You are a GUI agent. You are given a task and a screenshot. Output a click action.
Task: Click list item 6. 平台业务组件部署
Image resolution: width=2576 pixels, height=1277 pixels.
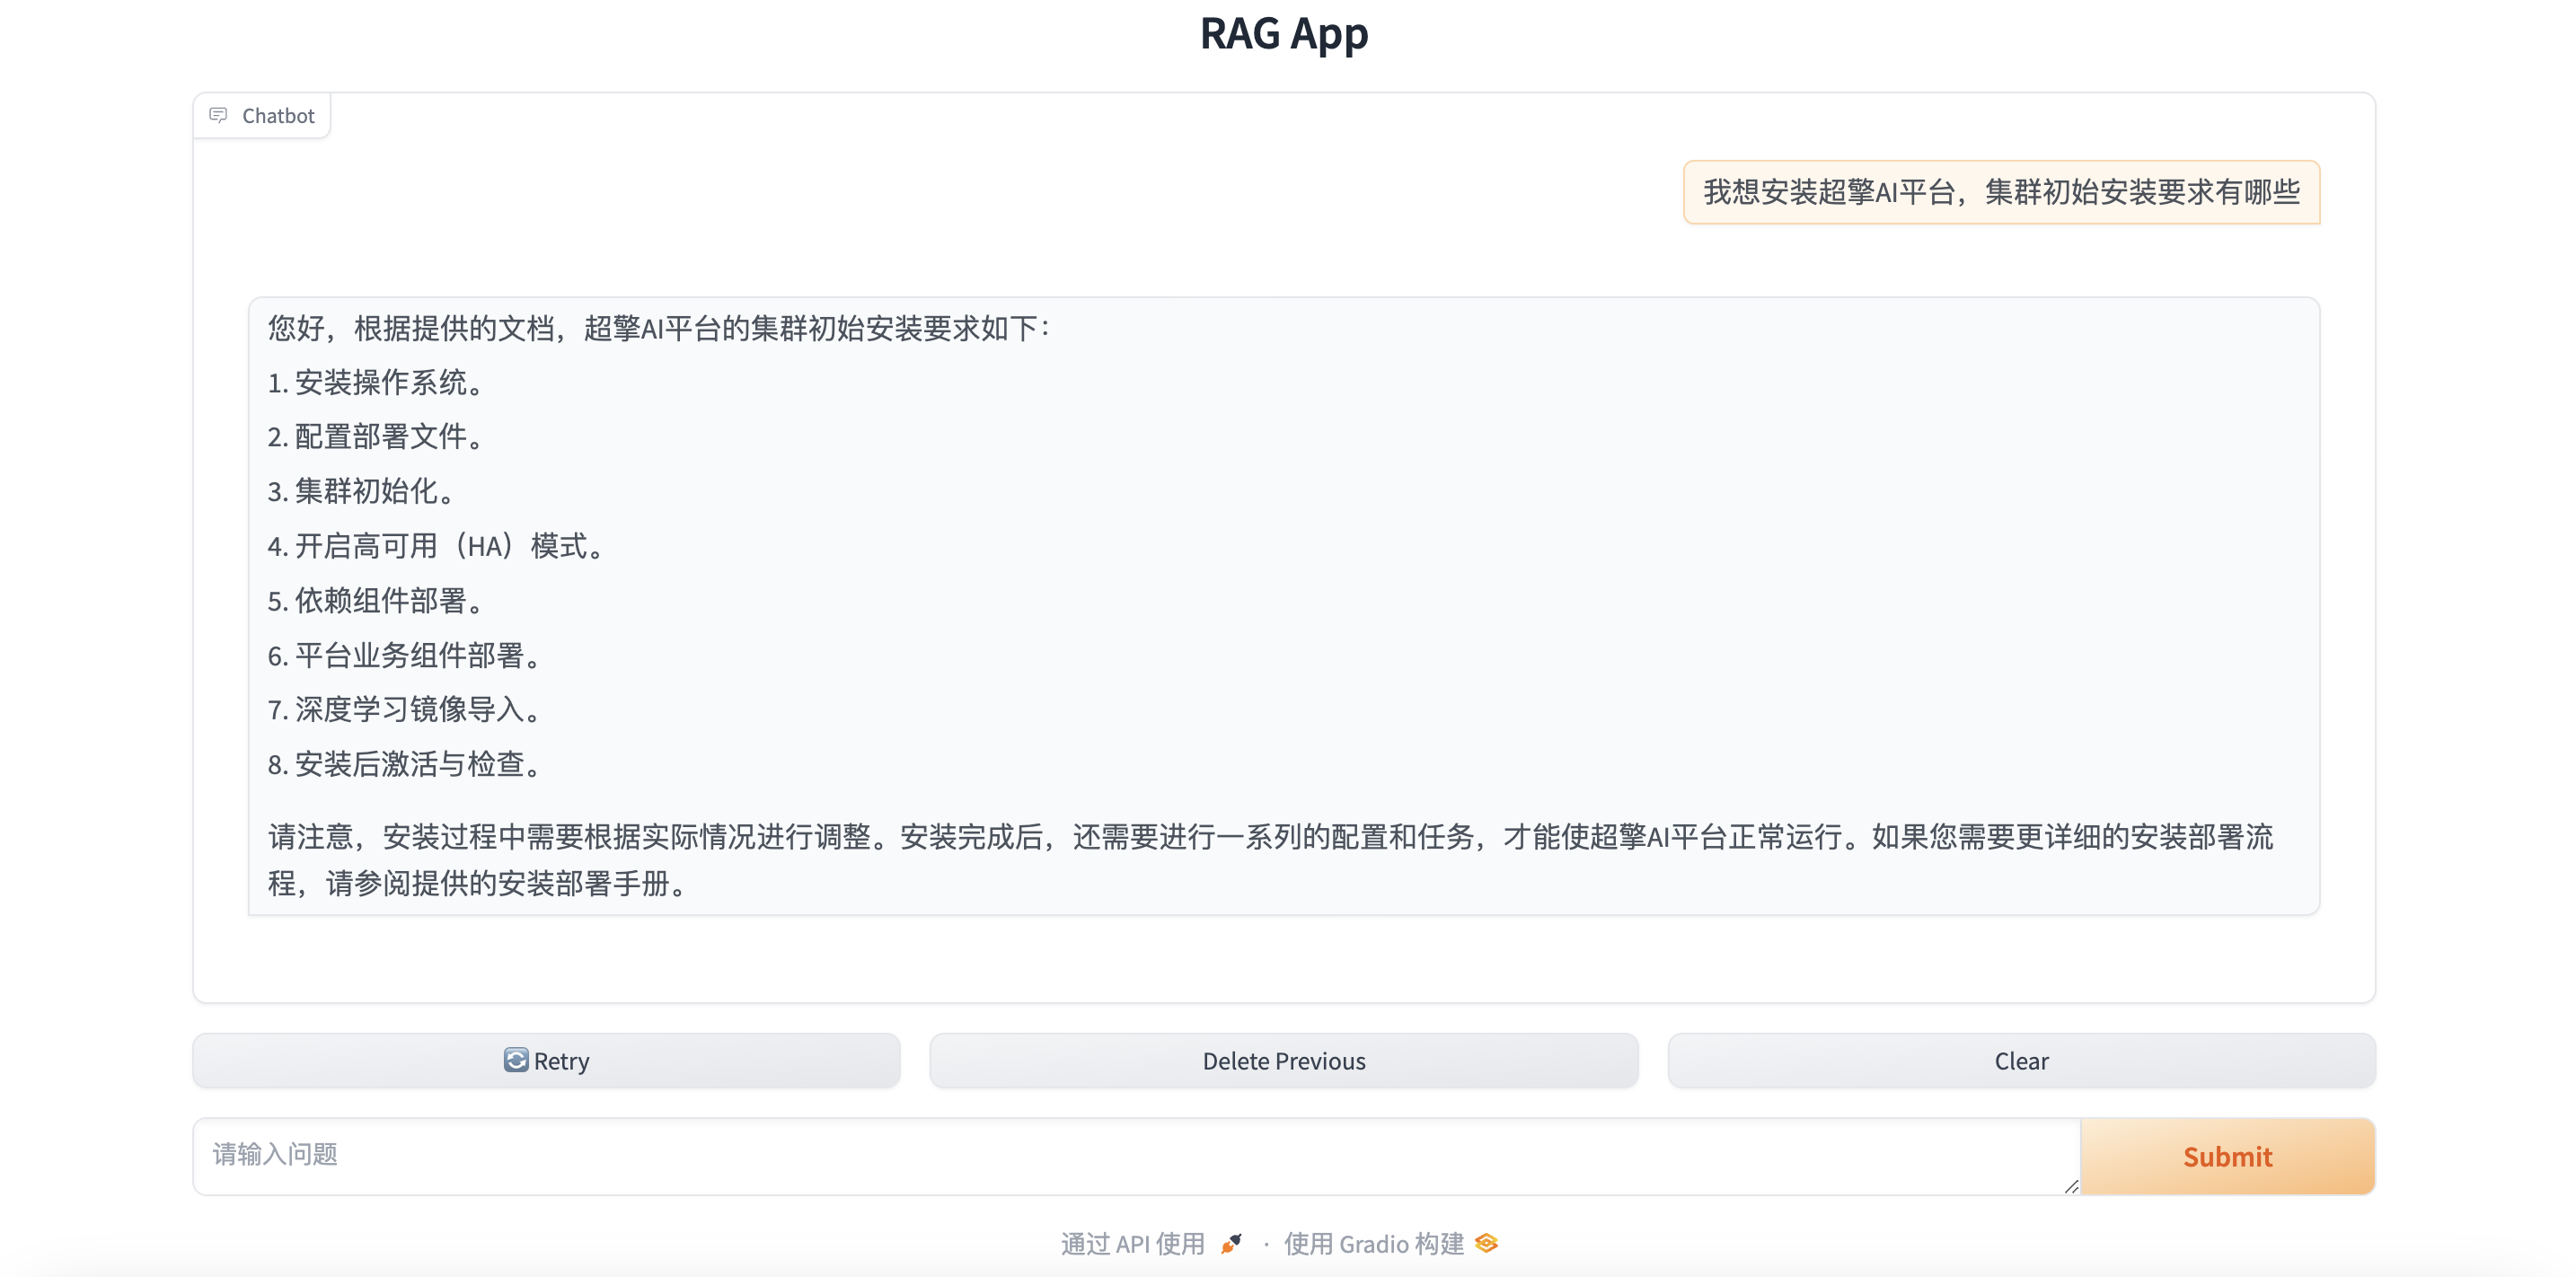click(x=406, y=655)
